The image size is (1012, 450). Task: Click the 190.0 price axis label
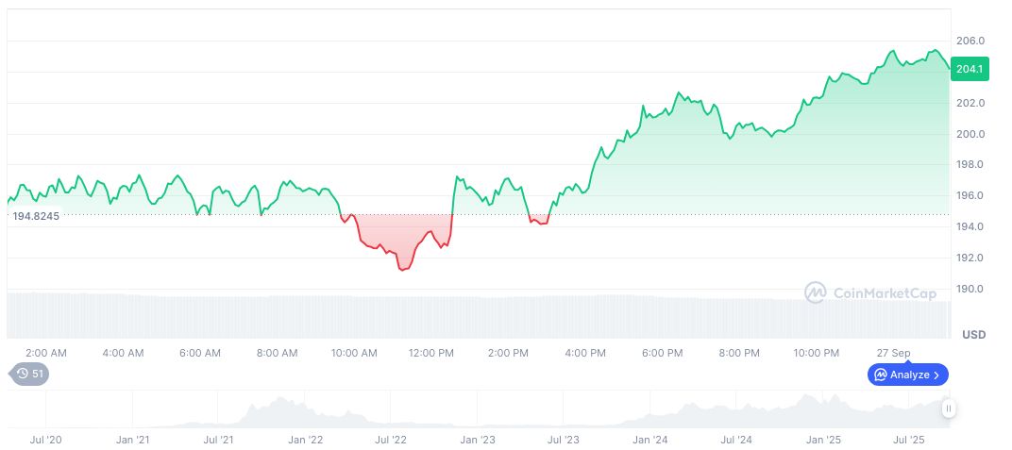970,289
